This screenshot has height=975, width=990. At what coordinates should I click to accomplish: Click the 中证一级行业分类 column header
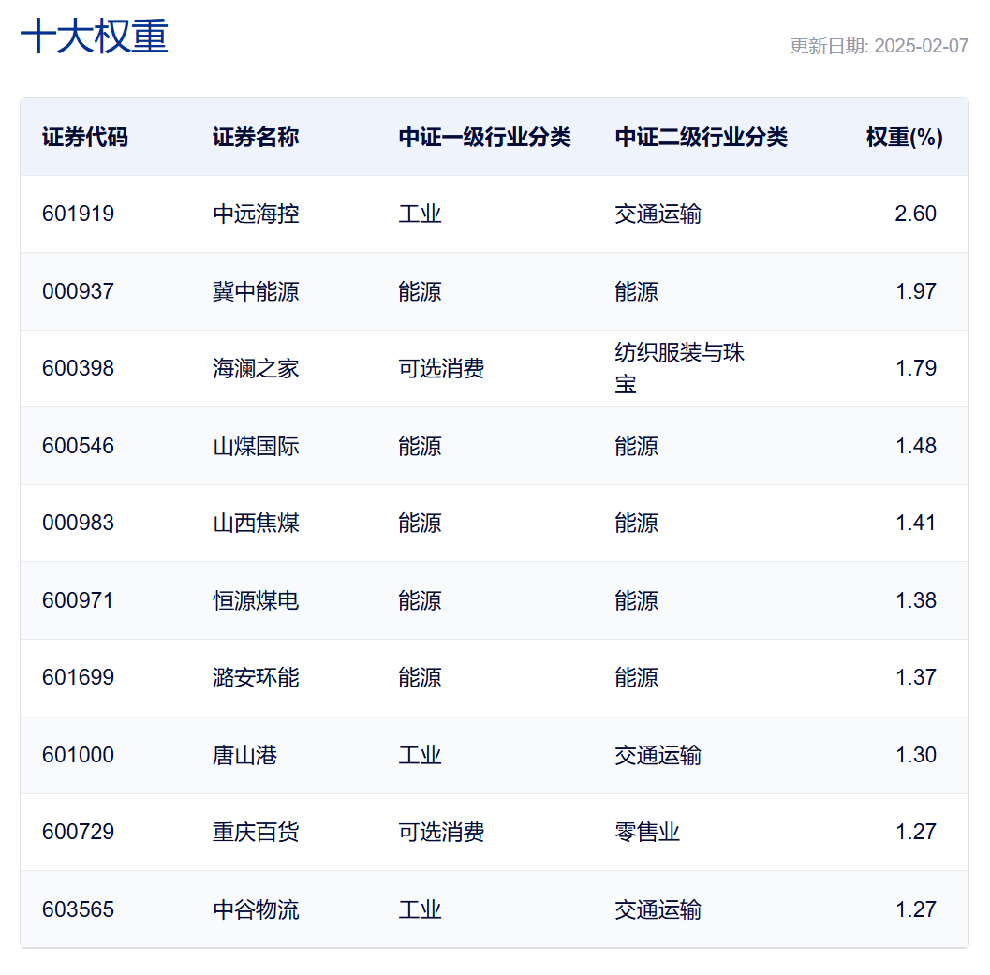point(484,137)
